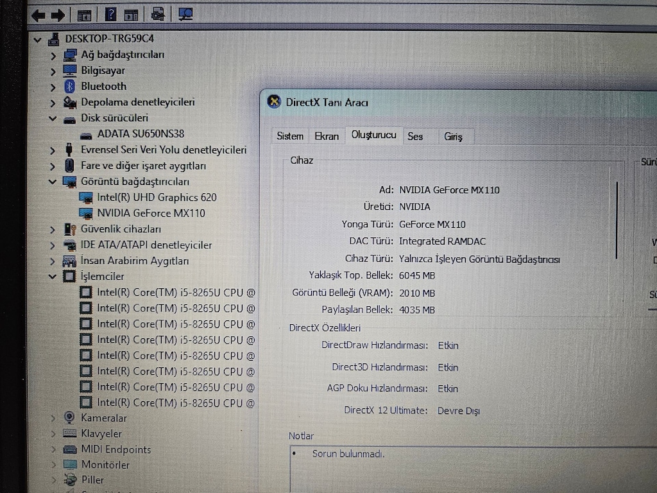Screen dimensions: 657x493
Task: Collapse the İşlemciler node
Action: pos(53,277)
